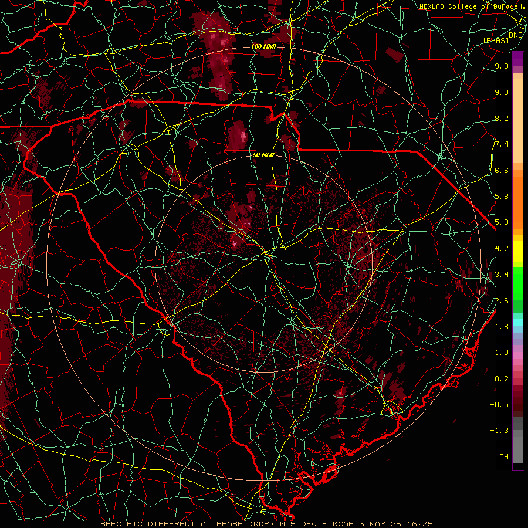Image resolution: width=528 pixels, height=528 pixels.
Task: Click the "2.6" legend value
Action: click(502, 301)
